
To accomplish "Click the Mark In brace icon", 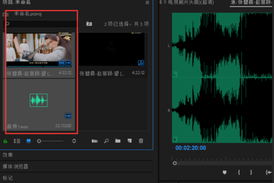I will (239, 172).
